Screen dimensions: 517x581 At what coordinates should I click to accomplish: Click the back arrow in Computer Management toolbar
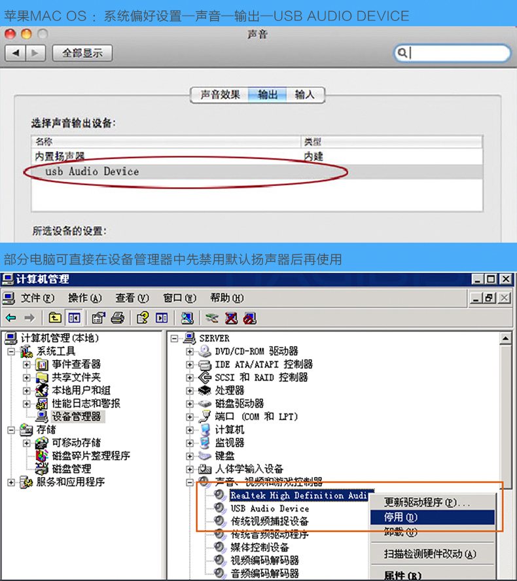click(11, 318)
